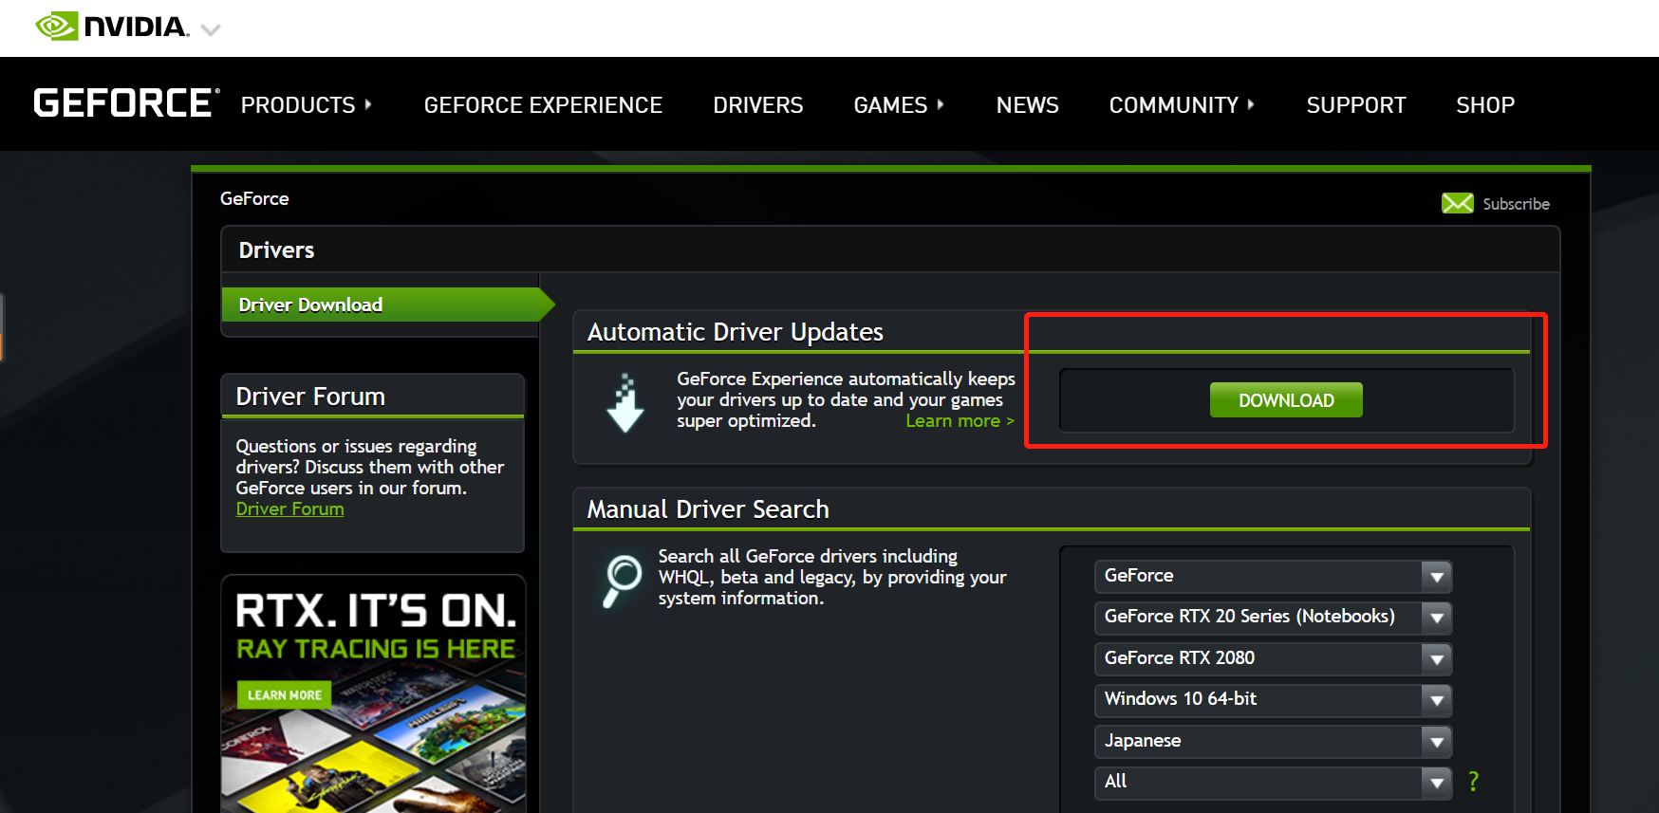1659x813 pixels.
Task: Open the Community menu
Action: (1182, 105)
